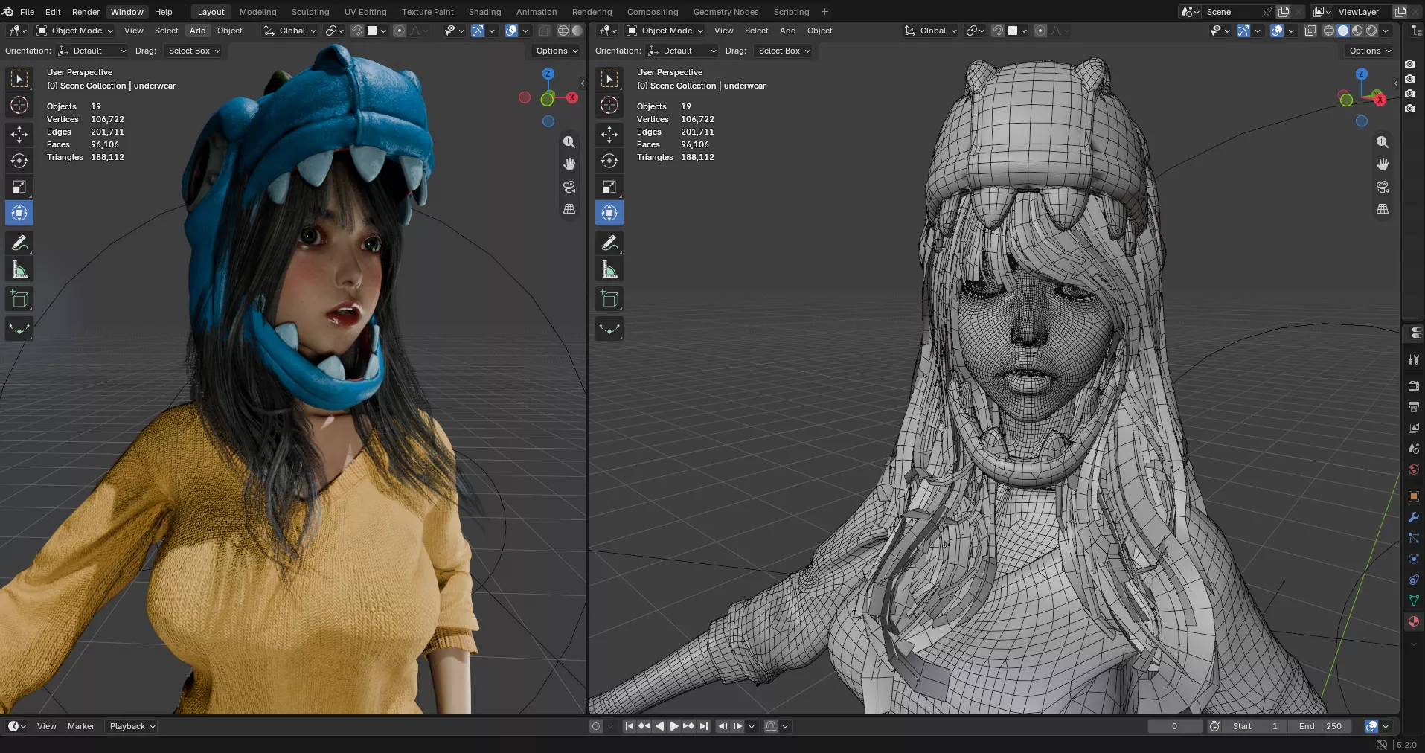Select the Annotate tool in left viewport

(x=19, y=243)
